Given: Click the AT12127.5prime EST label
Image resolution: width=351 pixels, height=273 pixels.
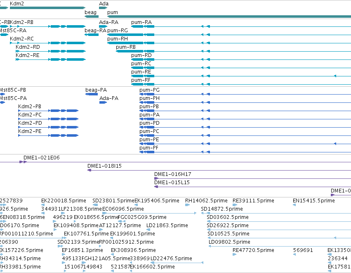Looking at the screenshot, I should pyautogui.click(x=120, y=226).
